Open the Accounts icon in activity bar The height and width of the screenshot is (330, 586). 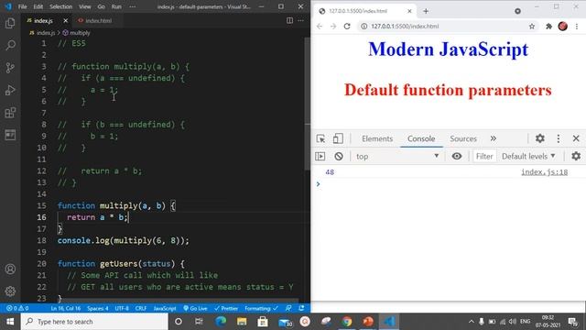coord(10,269)
